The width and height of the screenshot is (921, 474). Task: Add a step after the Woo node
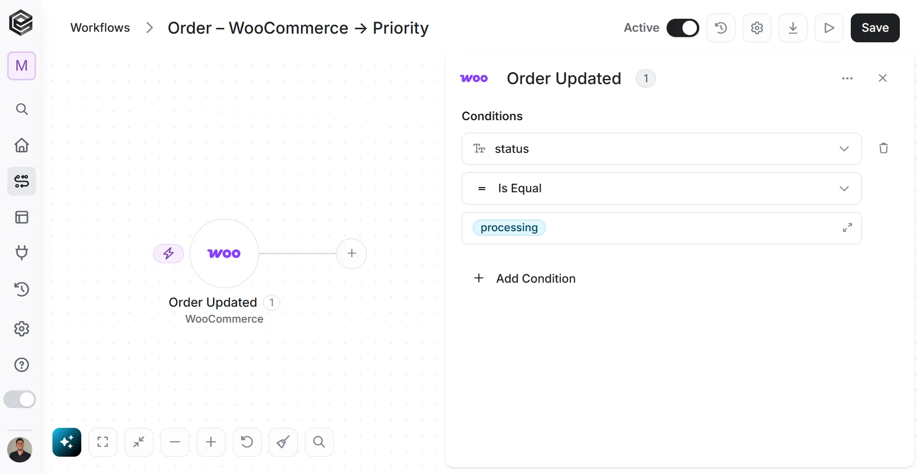coord(352,253)
